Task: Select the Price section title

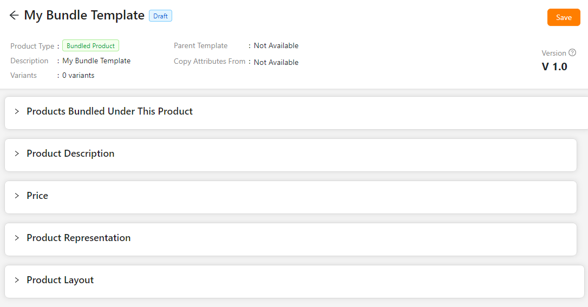Action: pyautogui.click(x=37, y=196)
